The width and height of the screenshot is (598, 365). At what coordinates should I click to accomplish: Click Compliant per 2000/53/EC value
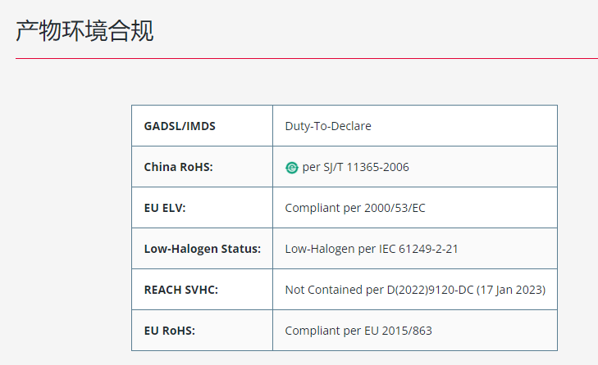coord(355,208)
